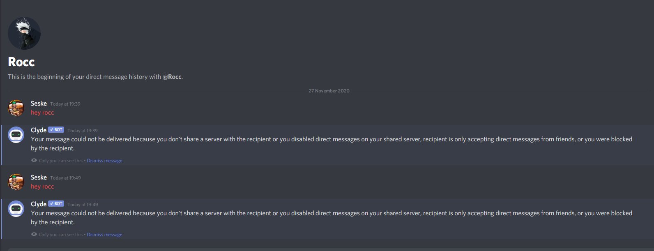The image size is (654, 251).
Task: Click the Clyde username at 19:49
Action: [39, 204]
